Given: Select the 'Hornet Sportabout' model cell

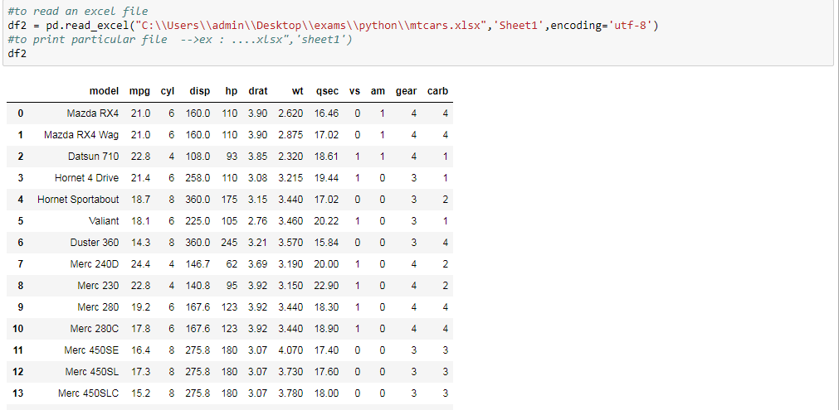Looking at the screenshot, I should pyautogui.click(x=78, y=199).
